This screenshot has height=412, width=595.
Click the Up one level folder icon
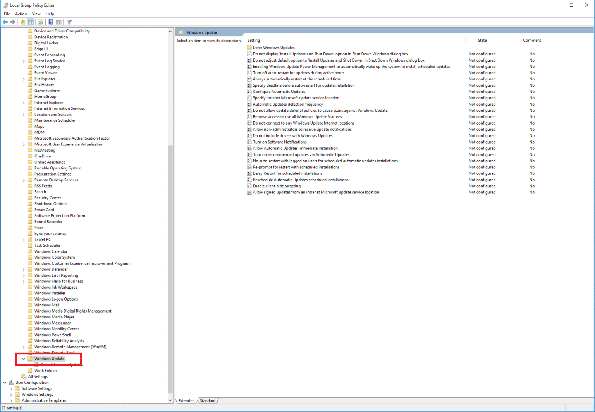(x=22, y=22)
